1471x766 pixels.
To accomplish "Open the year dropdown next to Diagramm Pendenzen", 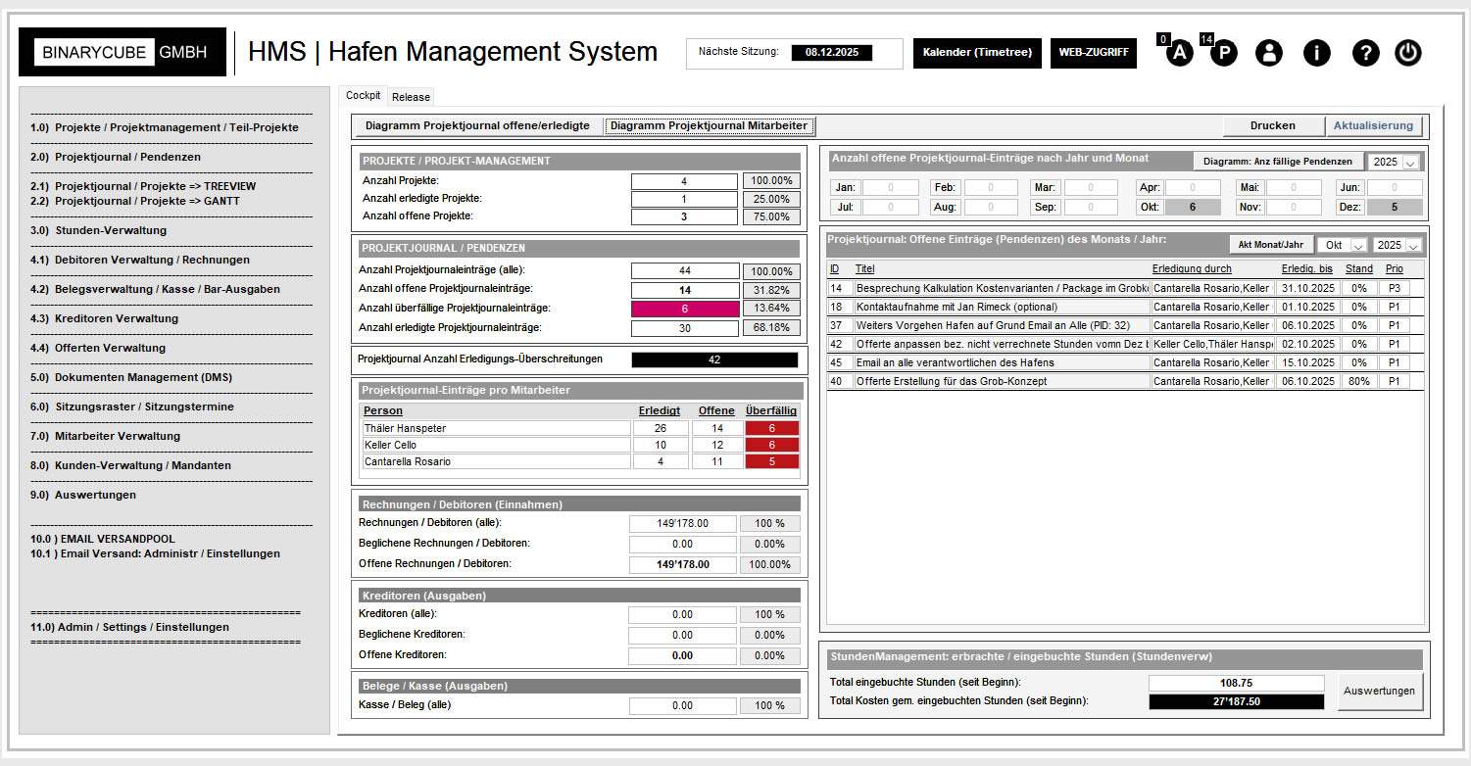I will tap(1394, 161).
